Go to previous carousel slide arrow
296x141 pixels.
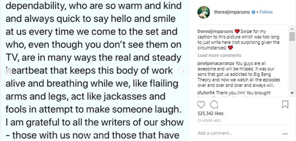7,71
